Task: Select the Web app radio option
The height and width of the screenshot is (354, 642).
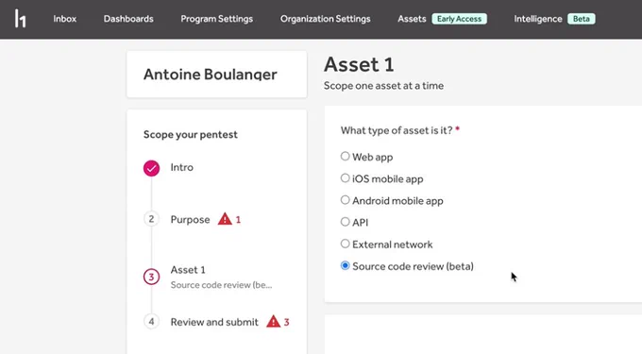Action: tap(346, 157)
